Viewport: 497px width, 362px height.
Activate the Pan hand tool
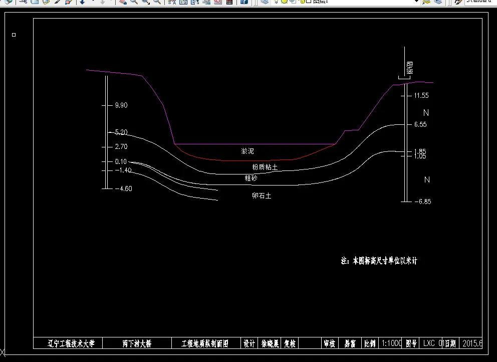(123, 2)
